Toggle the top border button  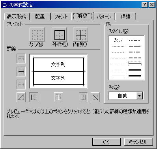click(x=21, y=58)
